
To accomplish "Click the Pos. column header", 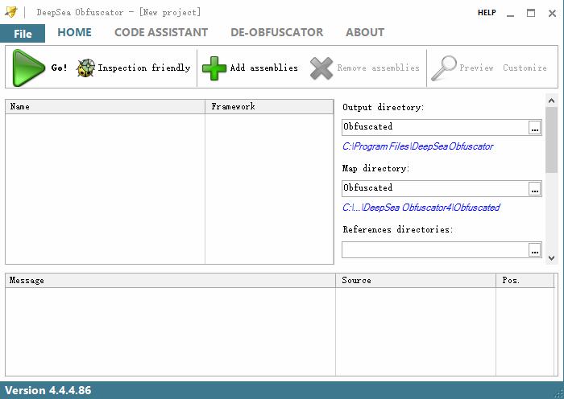I will [x=525, y=281].
